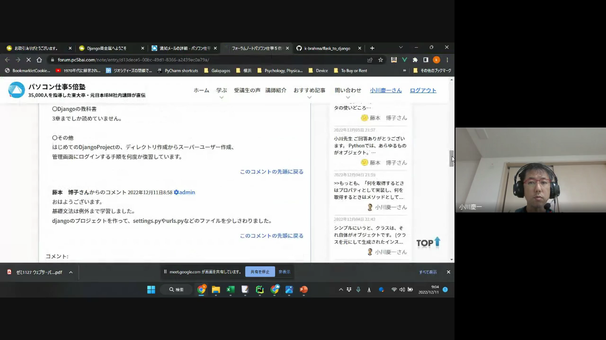Open PowerPoint from the taskbar
Screen dimensions: 606x340
click(x=304, y=289)
